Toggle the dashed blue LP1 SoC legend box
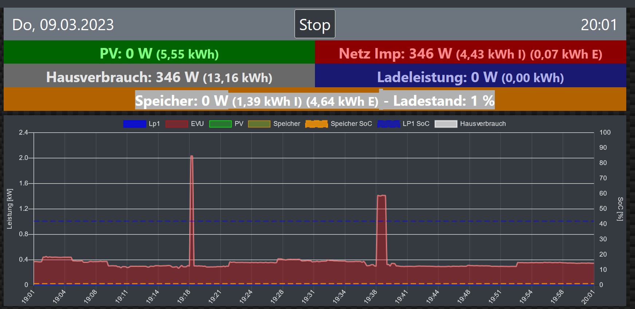 (x=389, y=124)
